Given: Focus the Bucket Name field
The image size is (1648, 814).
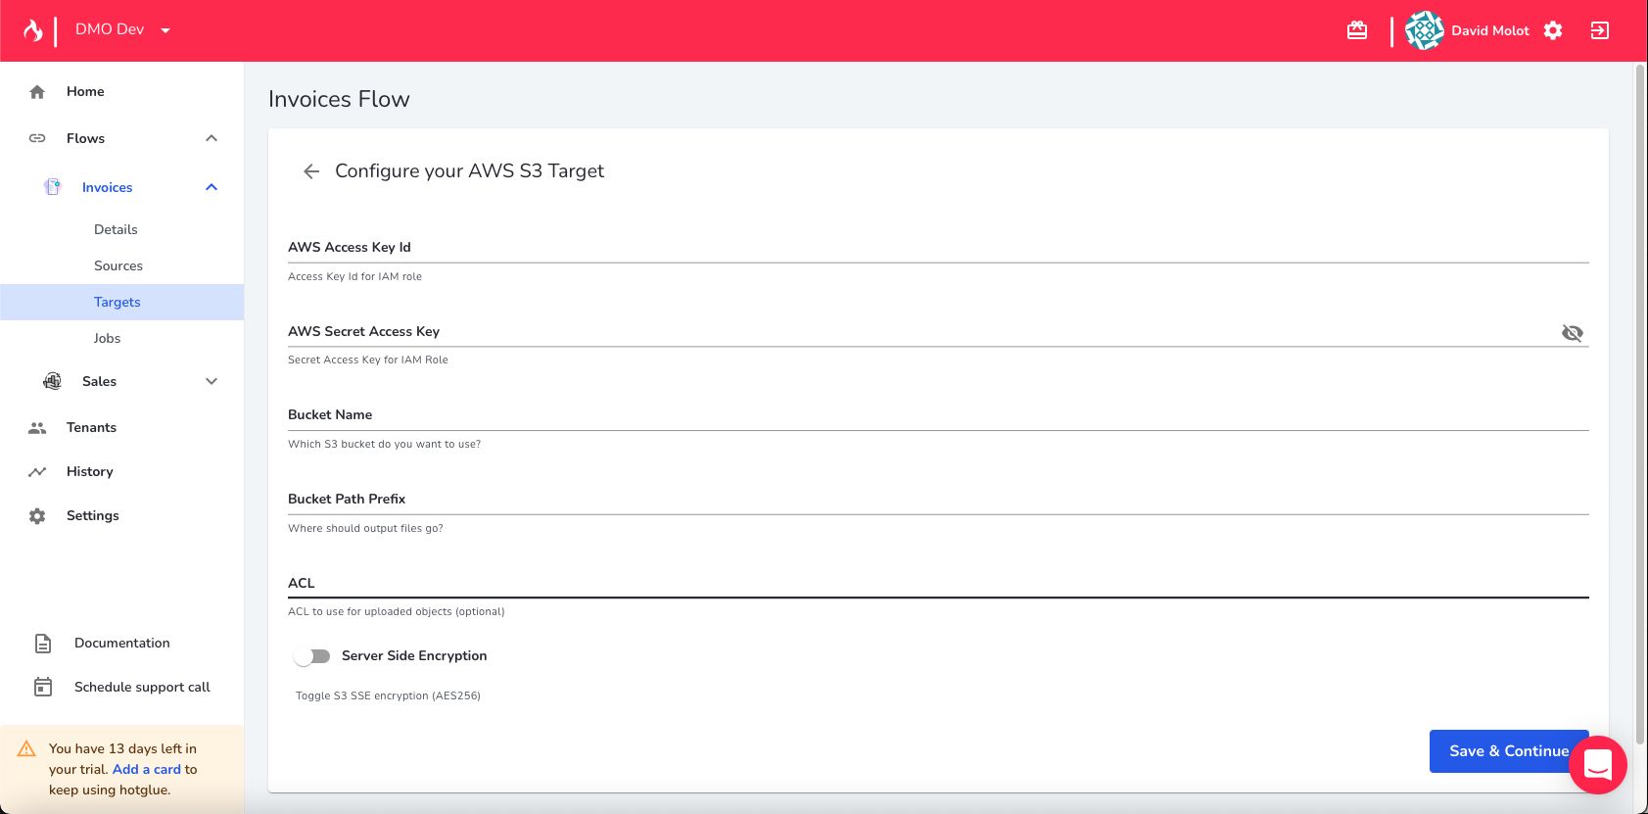Looking at the screenshot, I should [x=938, y=414].
